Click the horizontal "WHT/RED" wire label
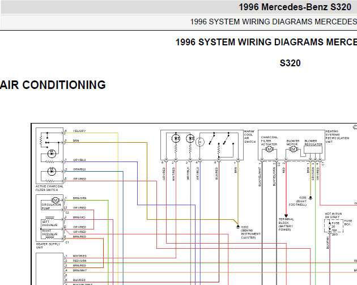357x285 pixels. click(x=80, y=256)
